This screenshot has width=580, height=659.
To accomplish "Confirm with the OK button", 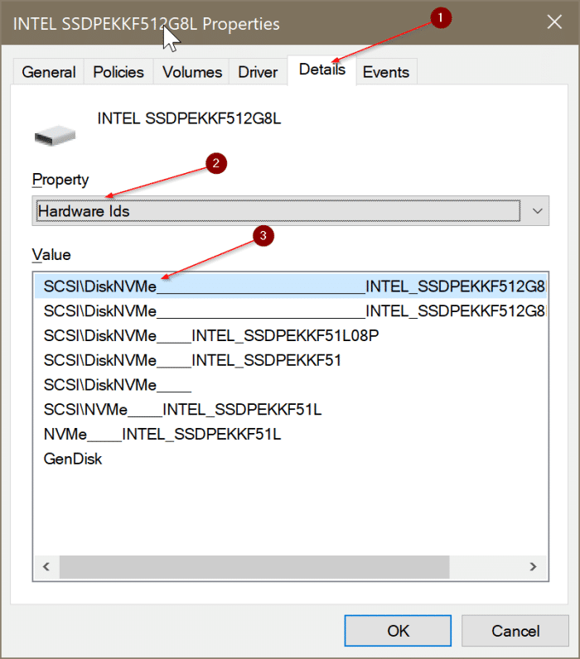I will pos(398,631).
